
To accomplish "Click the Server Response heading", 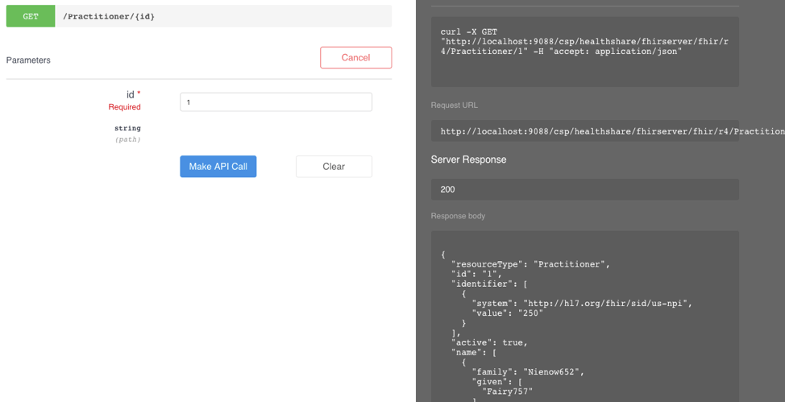I will tap(468, 160).
